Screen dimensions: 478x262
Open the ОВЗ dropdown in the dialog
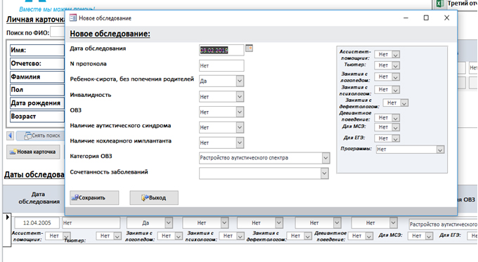click(240, 112)
